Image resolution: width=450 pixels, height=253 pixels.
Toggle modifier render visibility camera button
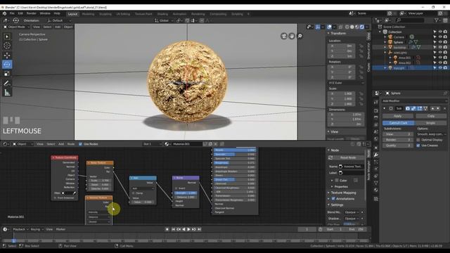tap(408, 108)
